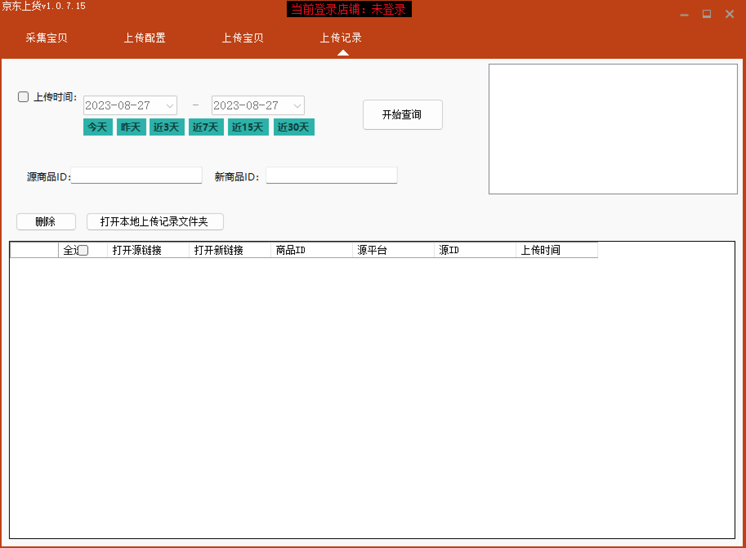Click the 当前登录店铺 status label
746x548 pixels.
tap(349, 9)
